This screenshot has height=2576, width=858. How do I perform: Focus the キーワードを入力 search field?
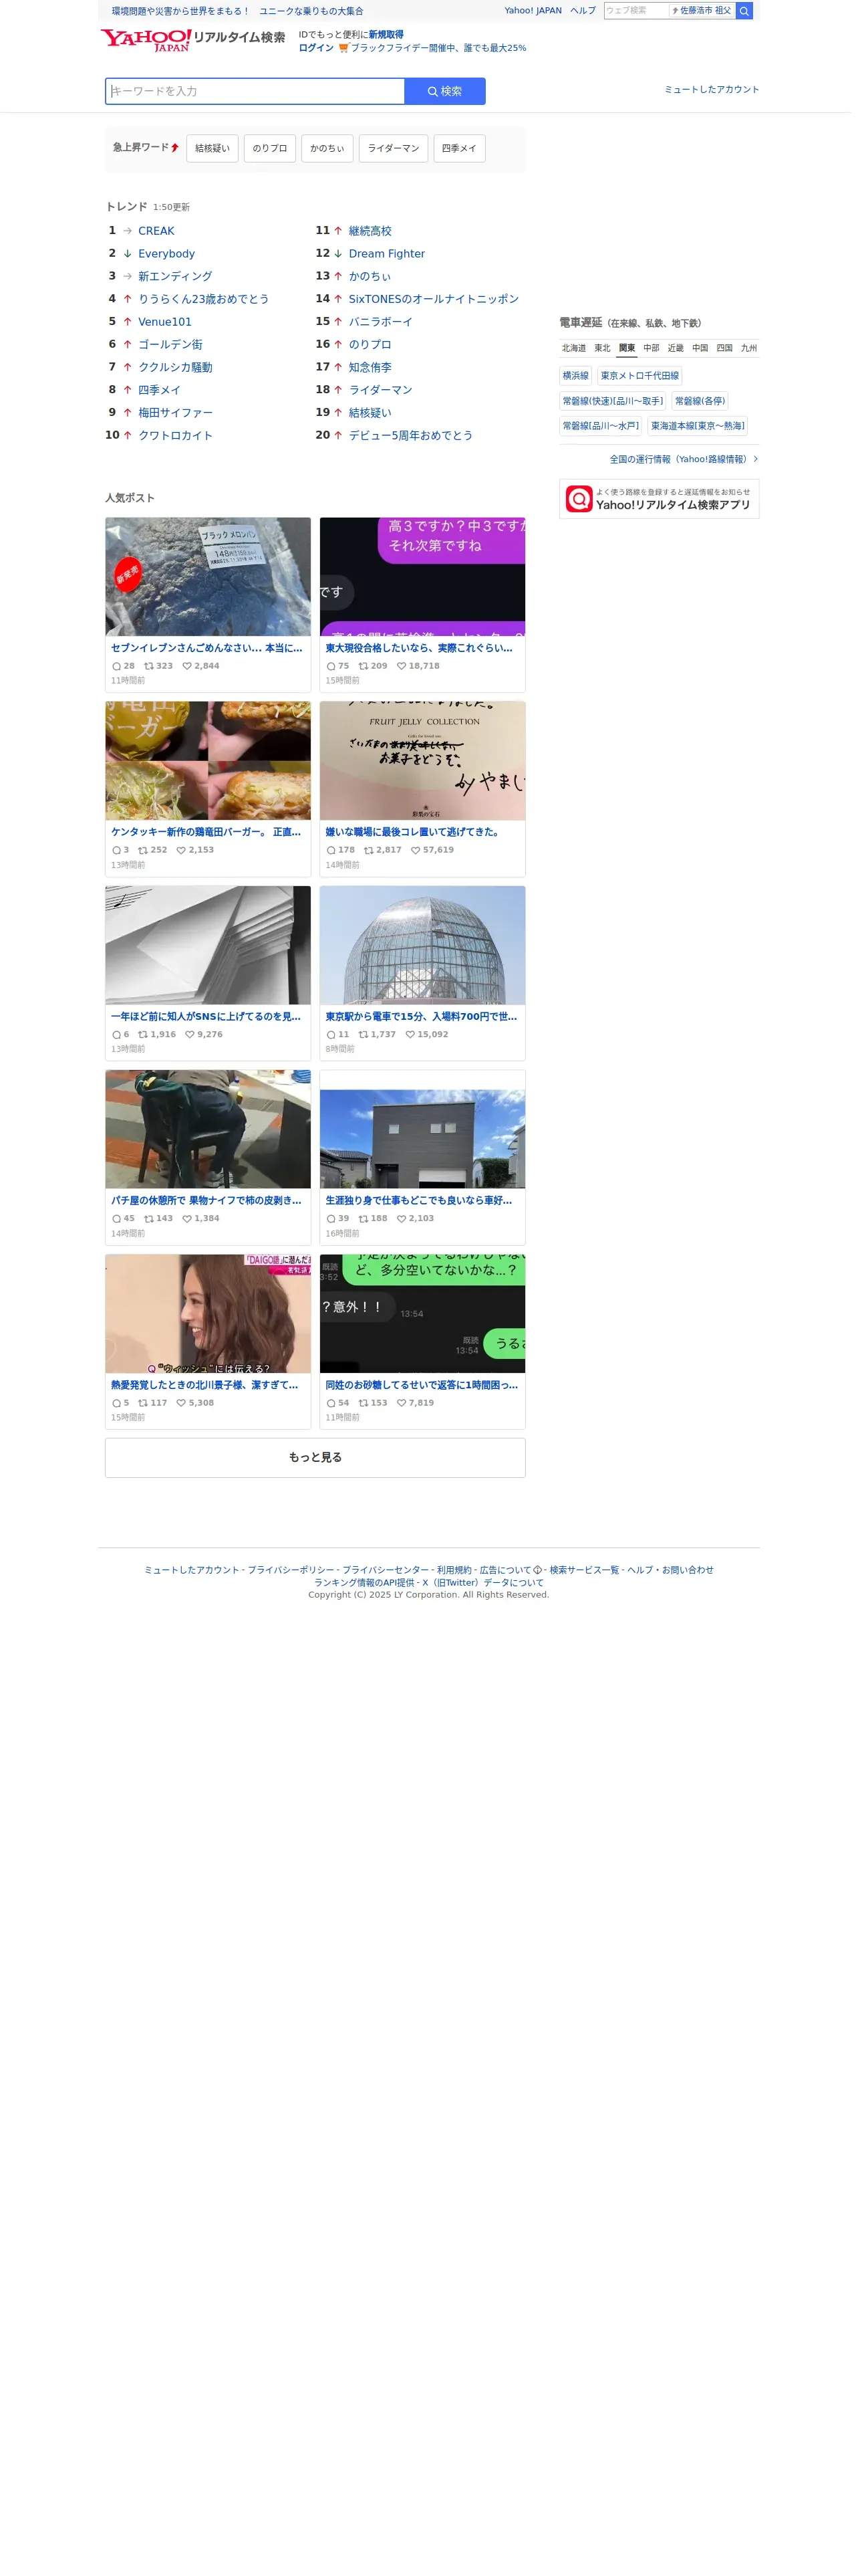(x=257, y=92)
